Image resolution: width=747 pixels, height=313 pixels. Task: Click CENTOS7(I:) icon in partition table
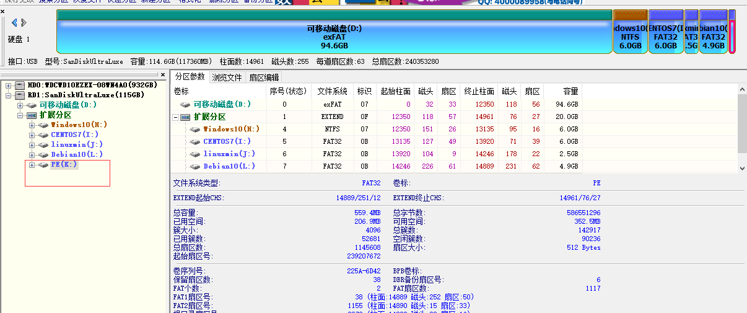[195, 142]
